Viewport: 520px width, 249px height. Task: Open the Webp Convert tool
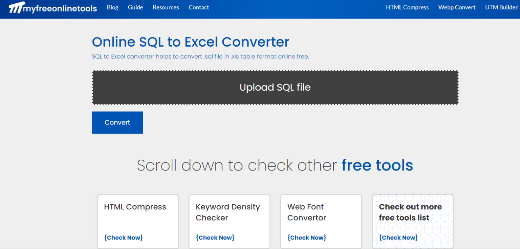(457, 7)
